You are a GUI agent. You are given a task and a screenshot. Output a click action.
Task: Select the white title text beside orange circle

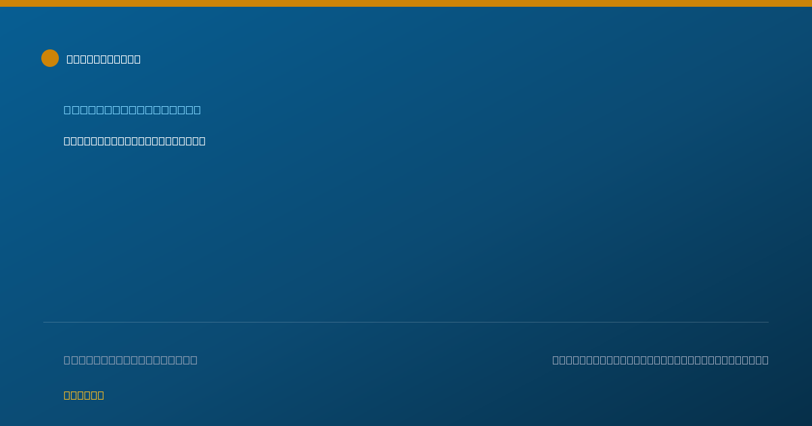coord(104,59)
